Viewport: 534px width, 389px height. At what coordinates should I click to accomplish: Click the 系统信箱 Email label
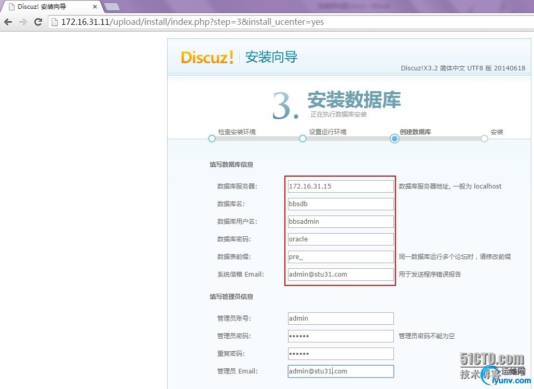click(240, 275)
